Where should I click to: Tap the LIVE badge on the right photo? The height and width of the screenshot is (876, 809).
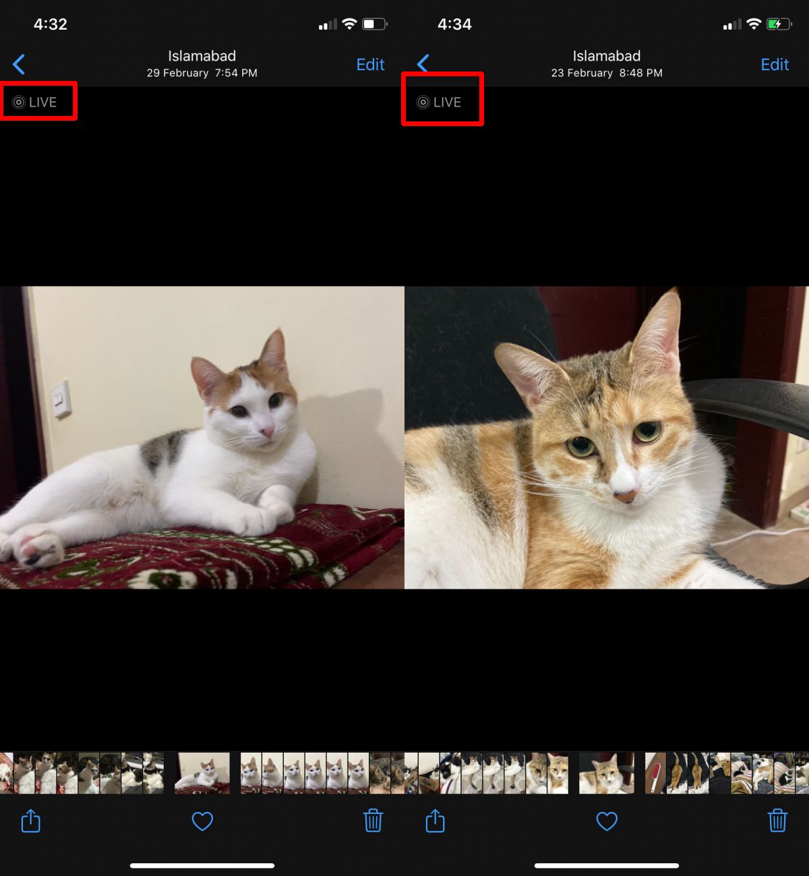point(439,103)
